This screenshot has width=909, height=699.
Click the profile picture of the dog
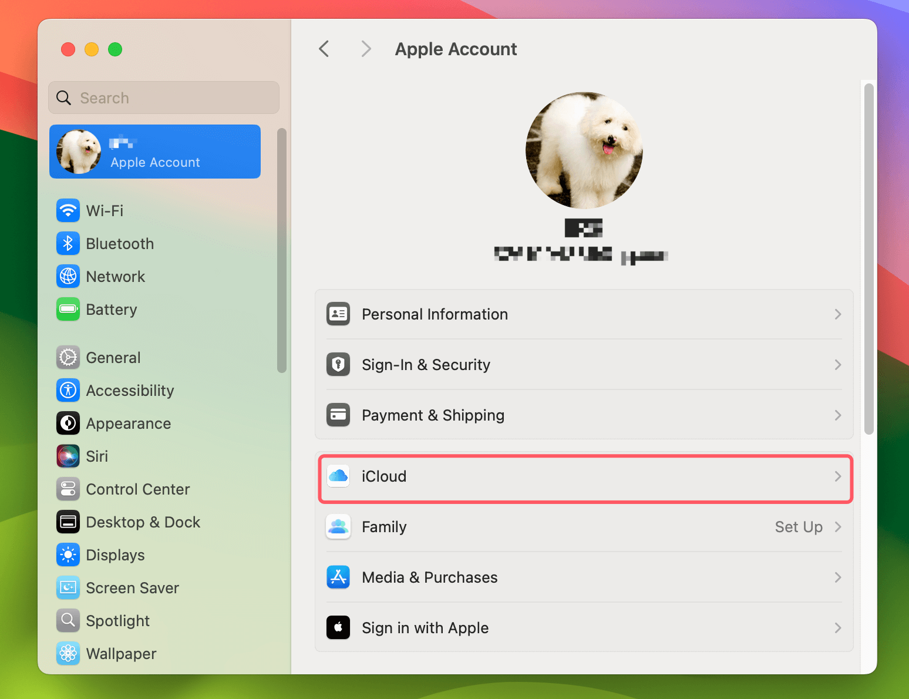[584, 150]
